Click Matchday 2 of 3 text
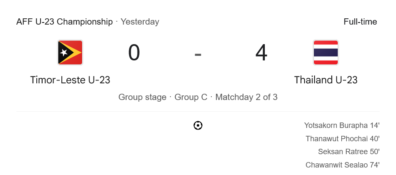This screenshot has height=175, width=396. (x=246, y=97)
